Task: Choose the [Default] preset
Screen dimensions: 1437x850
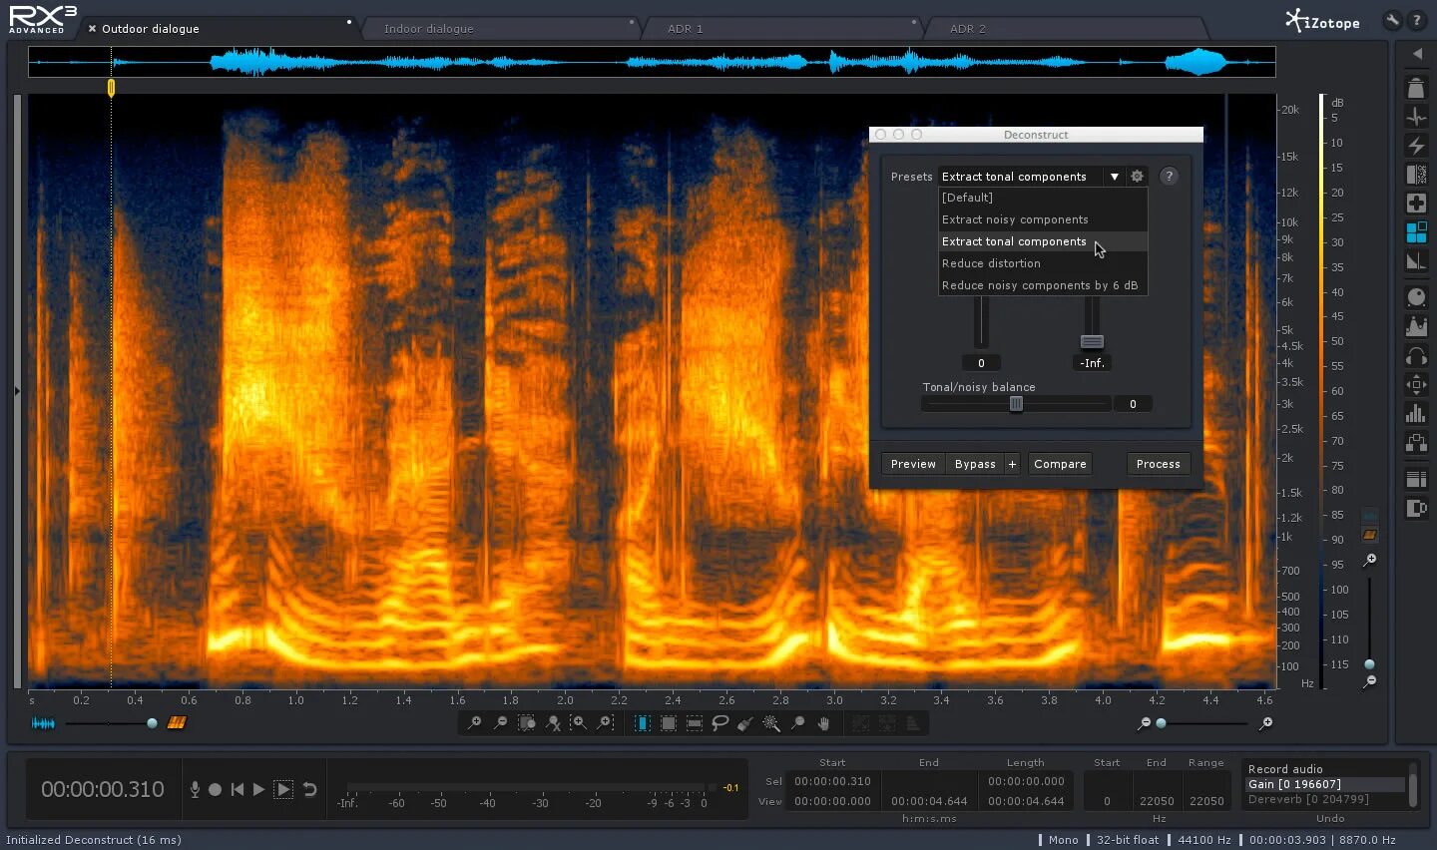Action: [x=1043, y=198]
